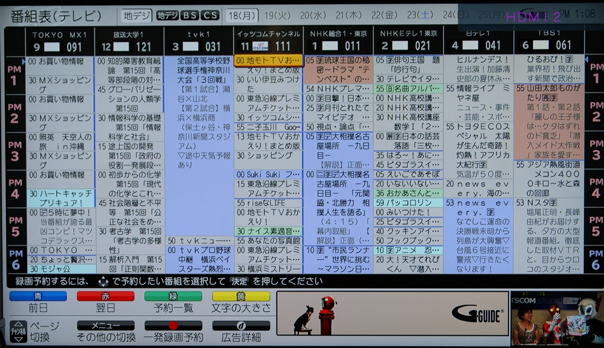Select the NHK総合1・東京 011 channel header
Screen dimensions: 604x348
click(338, 42)
